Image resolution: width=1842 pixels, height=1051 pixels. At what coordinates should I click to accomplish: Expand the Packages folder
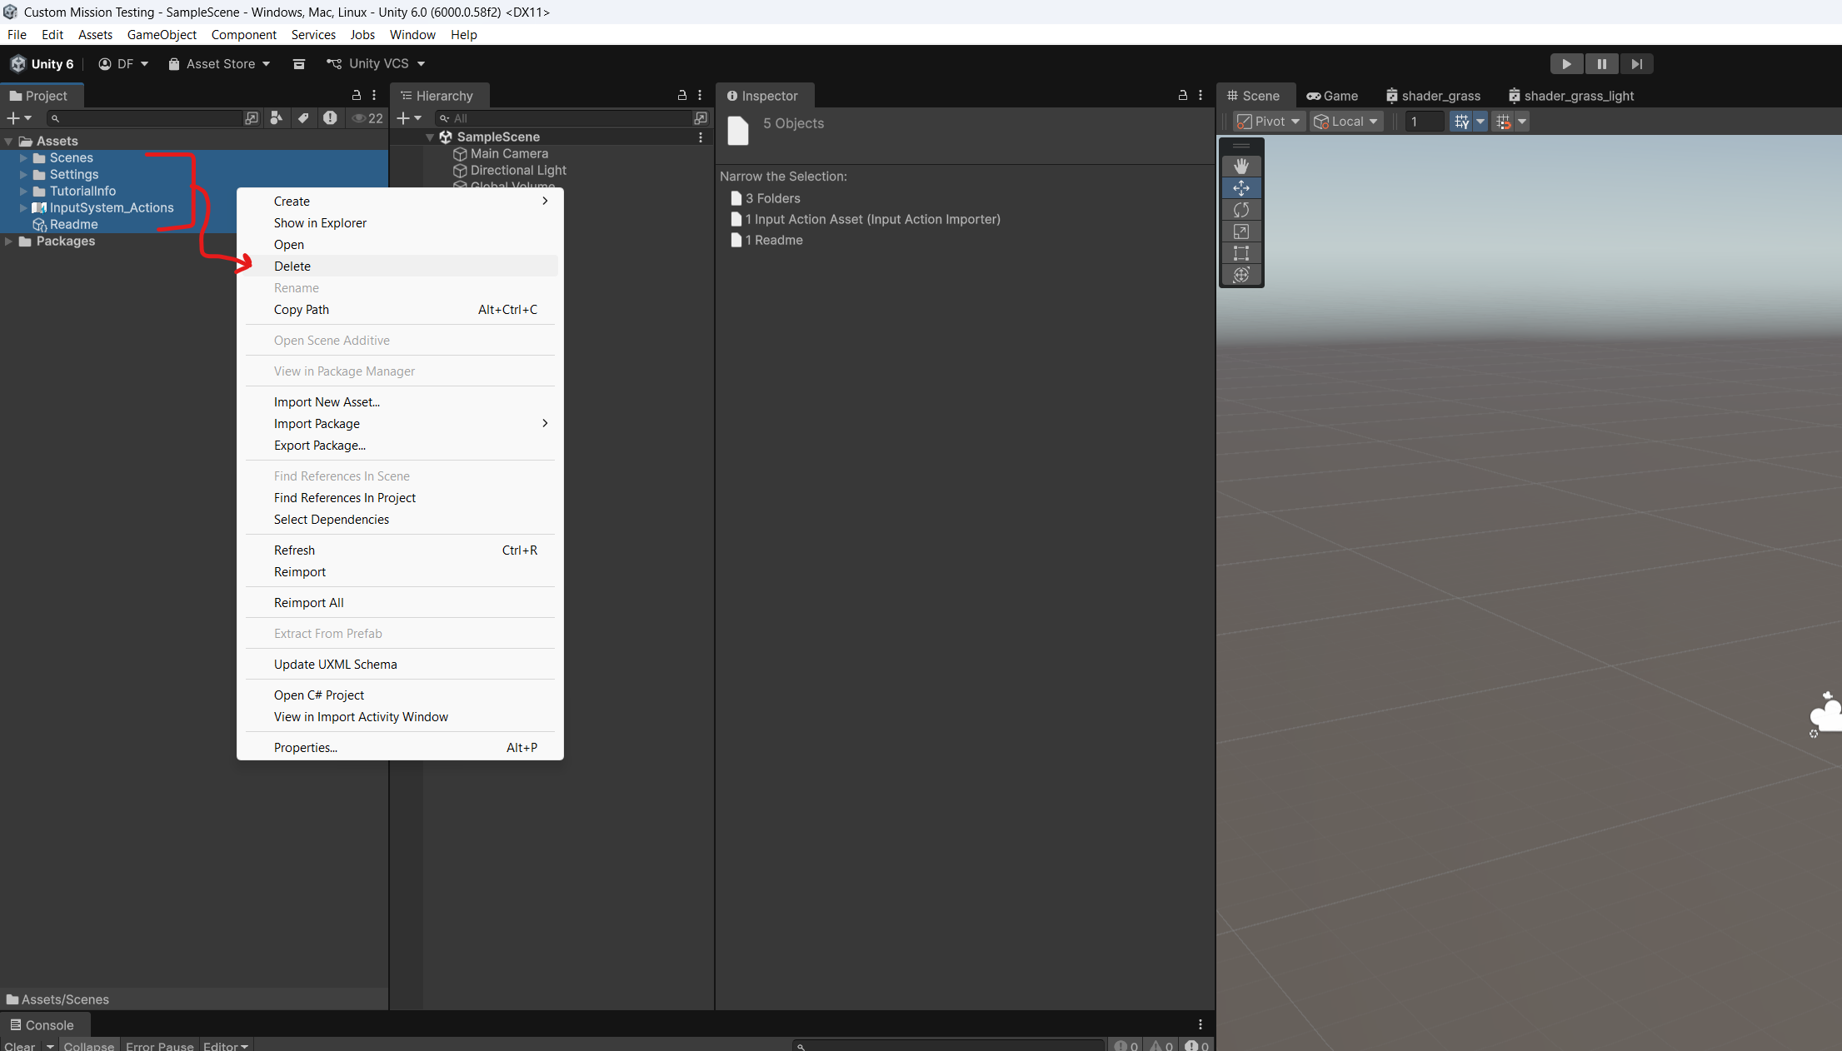(x=8, y=242)
